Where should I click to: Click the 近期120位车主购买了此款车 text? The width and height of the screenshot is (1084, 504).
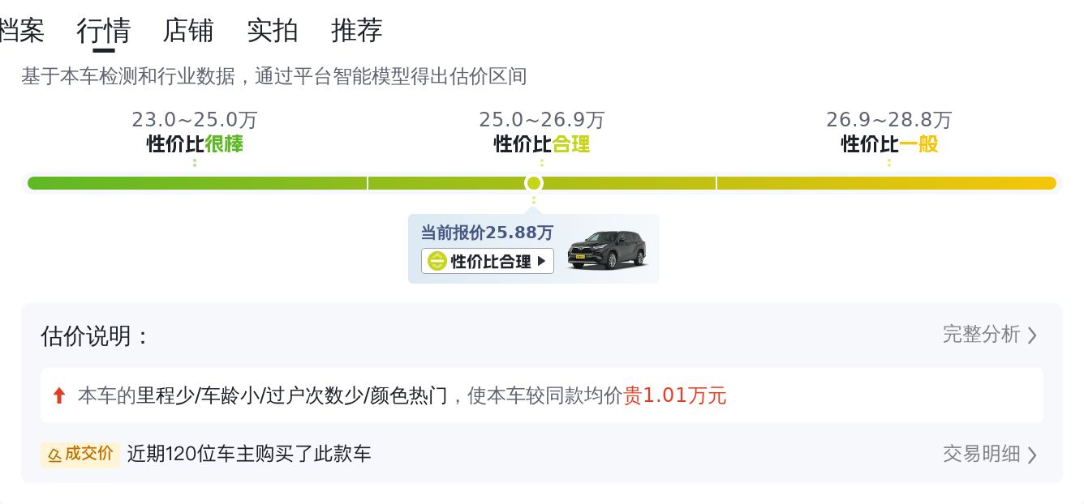[249, 454]
